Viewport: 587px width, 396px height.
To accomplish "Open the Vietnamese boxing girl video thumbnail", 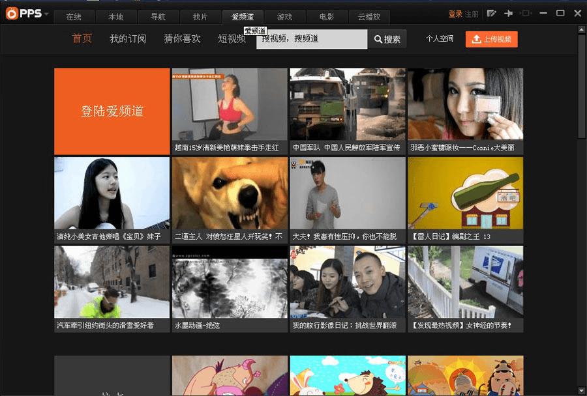I will [x=230, y=104].
